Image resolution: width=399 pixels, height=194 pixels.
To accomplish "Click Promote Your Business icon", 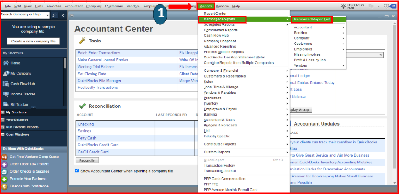I will tap(4, 179).
